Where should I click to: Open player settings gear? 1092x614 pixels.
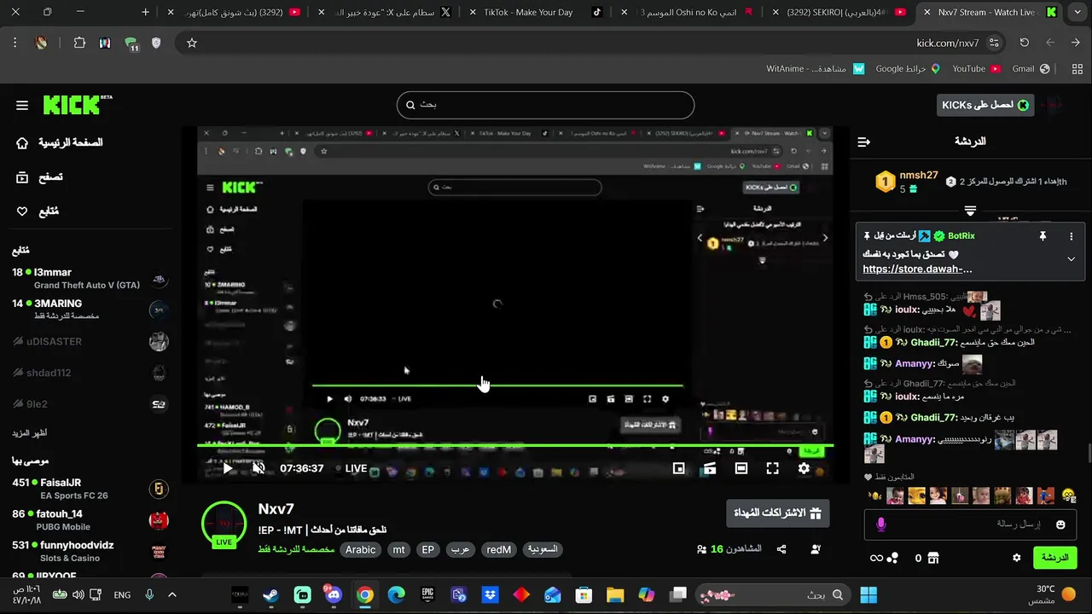coord(804,468)
